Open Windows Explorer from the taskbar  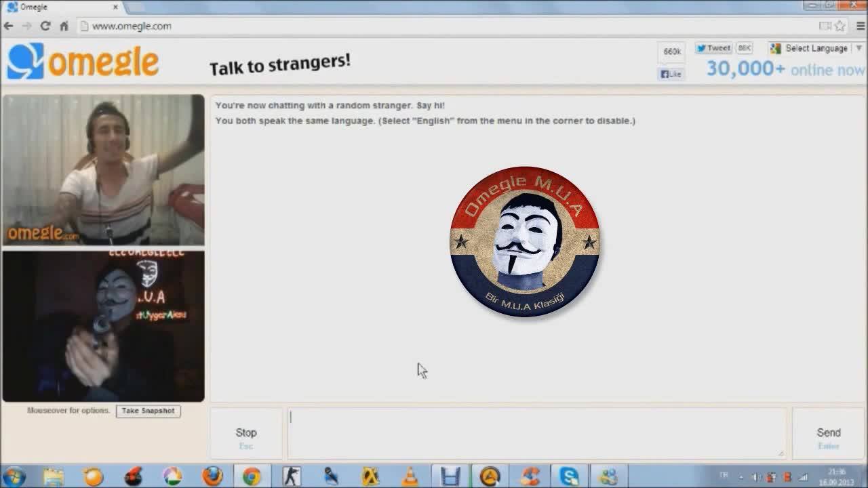(x=54, y=476)
